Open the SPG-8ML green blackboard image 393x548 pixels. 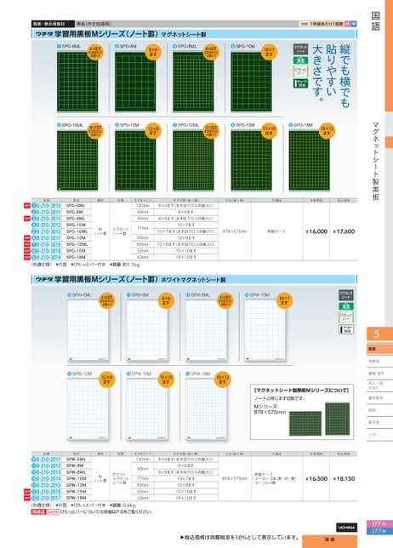point(193,82)
